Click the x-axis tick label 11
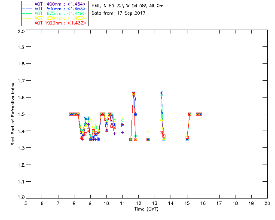 pyautogui.click(x=122, y=203)
